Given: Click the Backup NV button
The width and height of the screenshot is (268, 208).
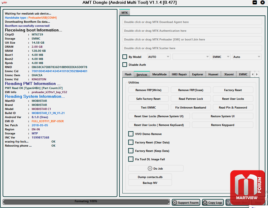Looking at the screenshot, I should coord(150,183).
